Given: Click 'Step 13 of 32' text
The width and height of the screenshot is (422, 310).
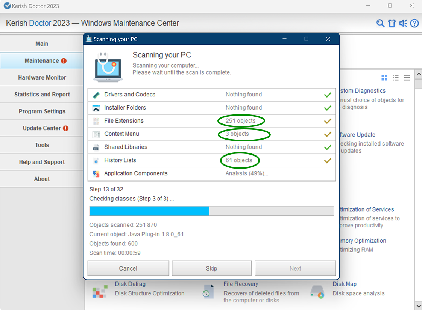Looking at the screenshot, I should 106,190.
